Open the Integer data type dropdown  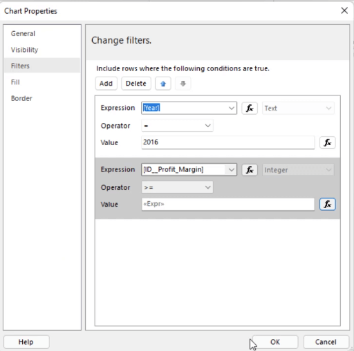[298, 170]
